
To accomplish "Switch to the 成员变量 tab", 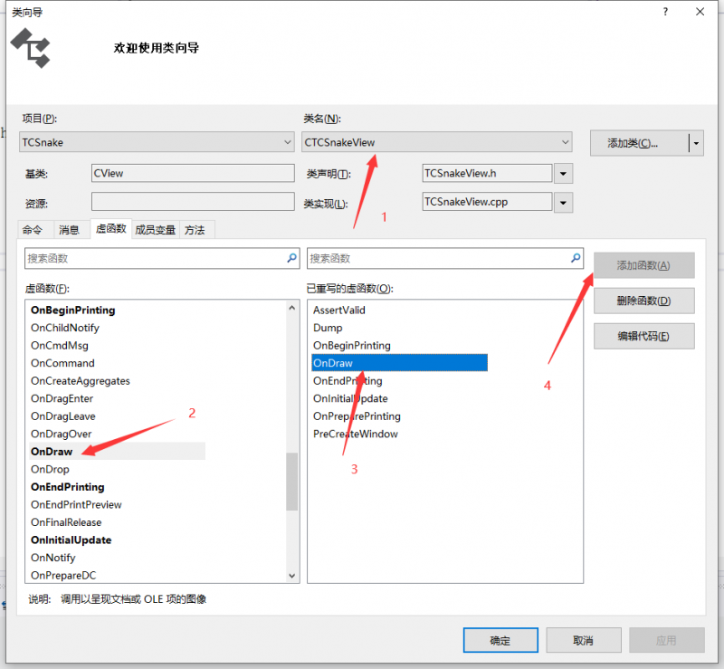I will [x=155, y=230].
